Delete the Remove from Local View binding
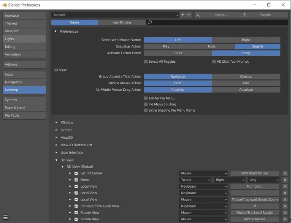Screen dimensions: 292x223 point(285,206)
